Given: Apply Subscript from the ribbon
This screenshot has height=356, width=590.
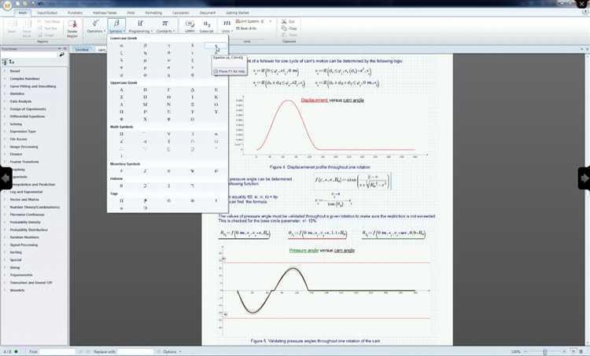Looking at the screenshot, I should pyautogui.click(x=207, y=26).
